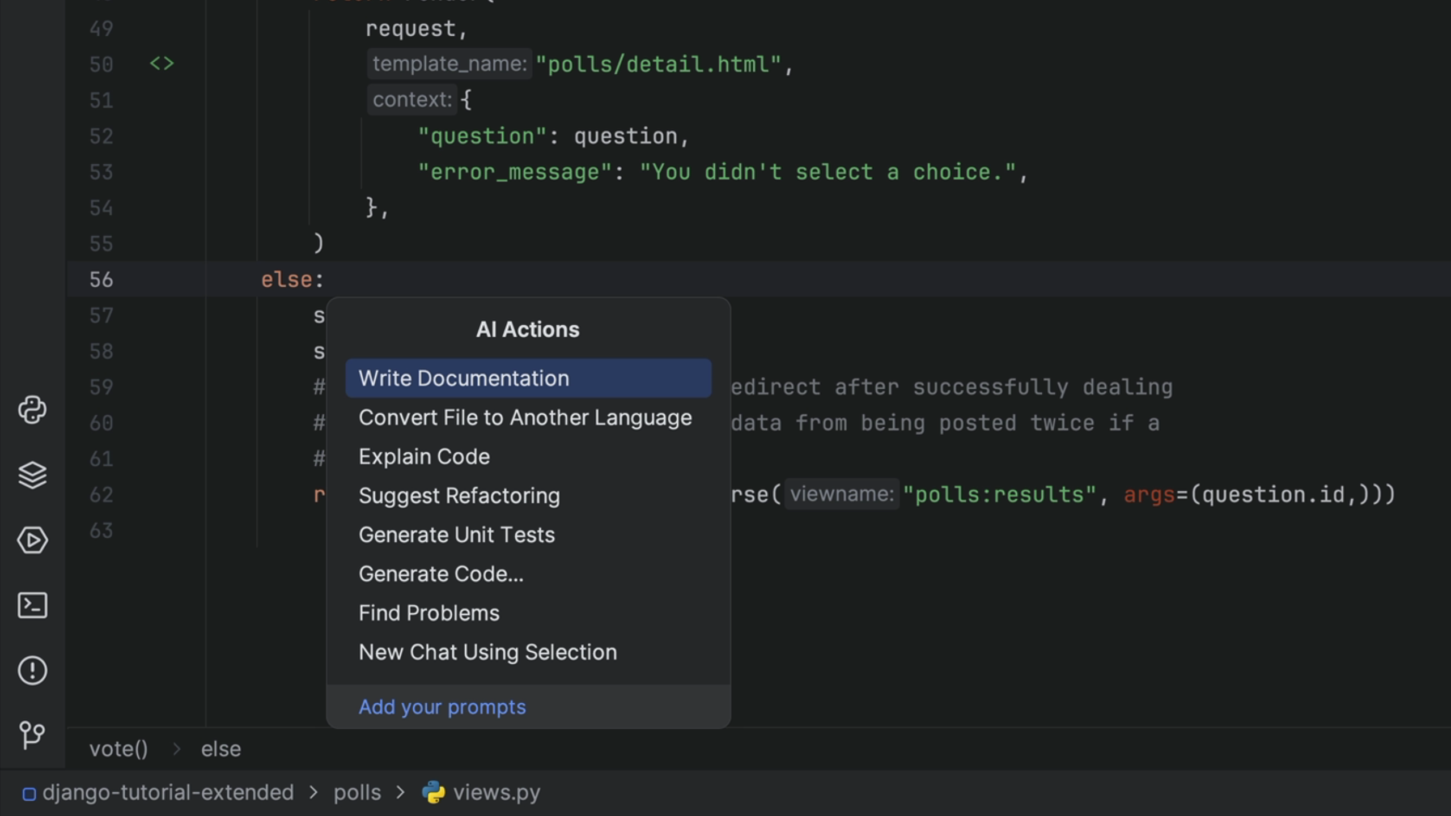Screen dimensions: 1451x816
Task: Select Generate Unit Tests option
Action: [456, 535]
